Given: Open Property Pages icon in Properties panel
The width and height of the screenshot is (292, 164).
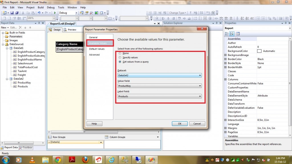Looking at the screenshot, I should pos(238,34).
